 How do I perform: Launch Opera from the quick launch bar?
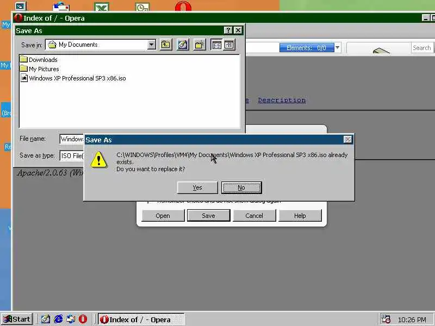83,319
